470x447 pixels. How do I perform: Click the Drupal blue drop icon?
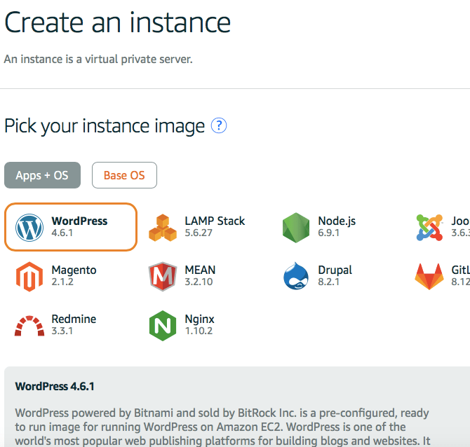[x=296, y=276]
